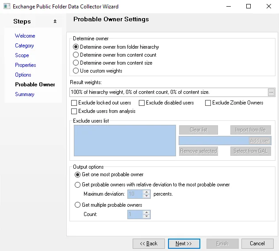Choose Determine owner from content count
279x251 pixels.
[x=115, y=55]
